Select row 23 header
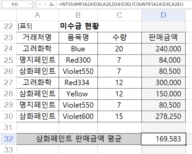192x154 pixels. [9, 38]
